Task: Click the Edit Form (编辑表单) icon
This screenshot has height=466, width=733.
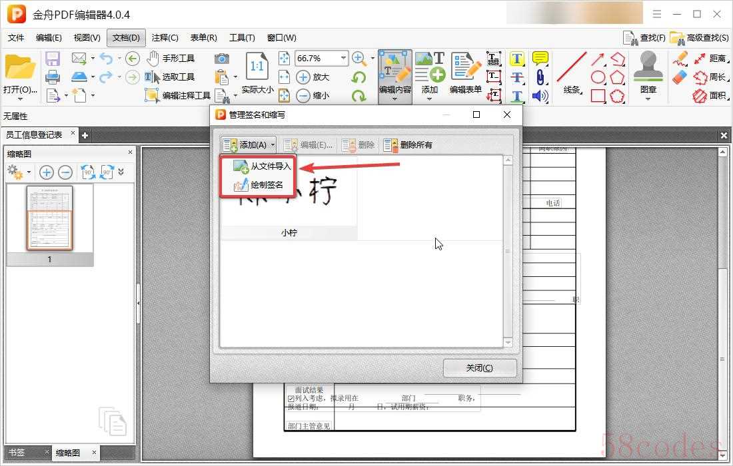Action: point(465,73)
